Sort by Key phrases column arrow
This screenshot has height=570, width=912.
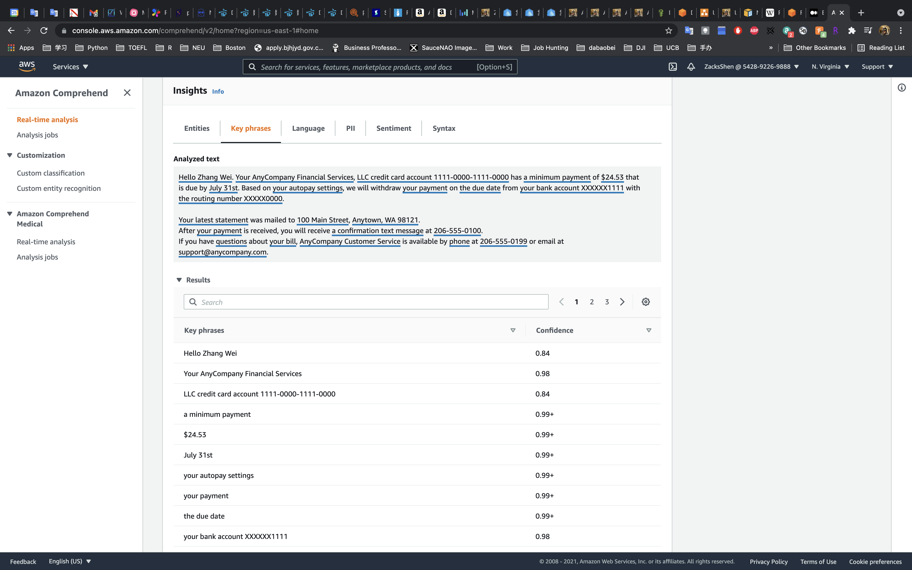[x=512, y=330]
